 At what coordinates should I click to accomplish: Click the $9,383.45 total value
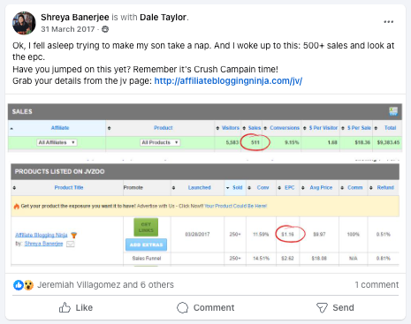coord(388,142)
